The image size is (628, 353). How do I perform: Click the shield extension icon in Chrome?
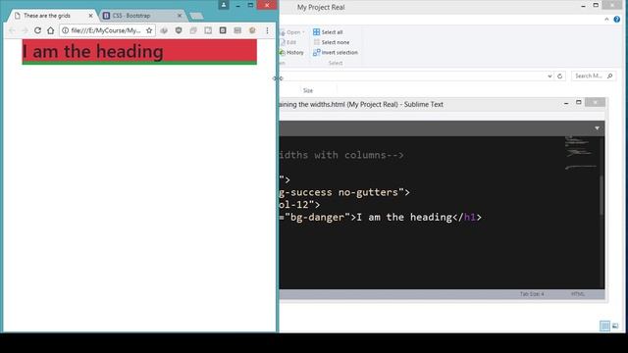click(179, 30)
